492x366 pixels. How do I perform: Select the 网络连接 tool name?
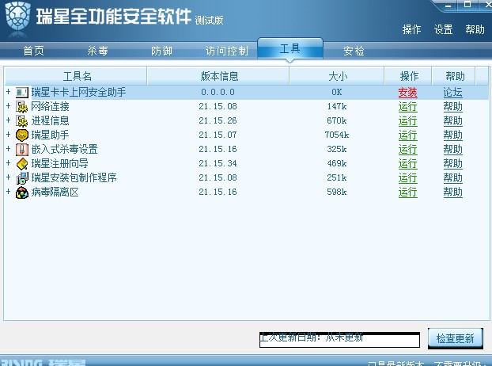click(50, 106)
